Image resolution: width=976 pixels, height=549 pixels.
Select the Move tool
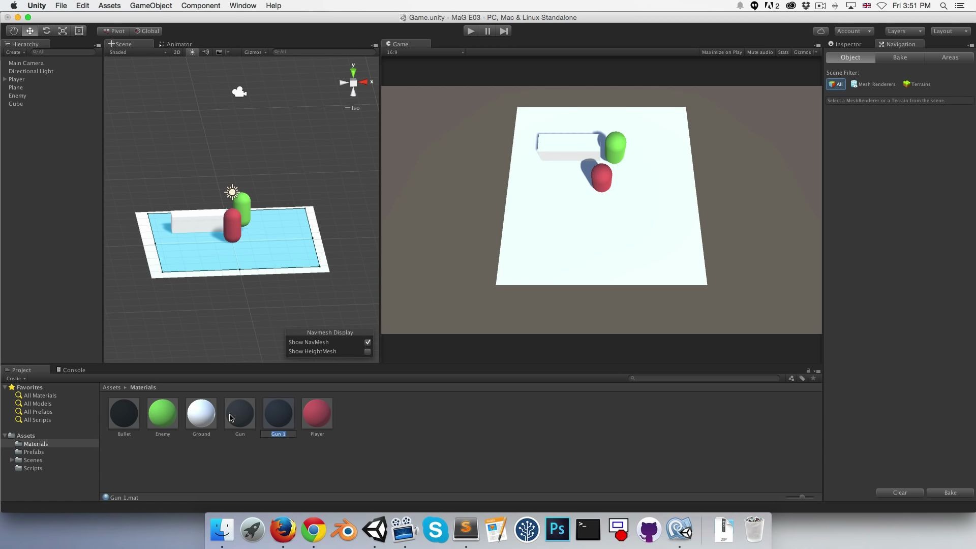point(30,31)
